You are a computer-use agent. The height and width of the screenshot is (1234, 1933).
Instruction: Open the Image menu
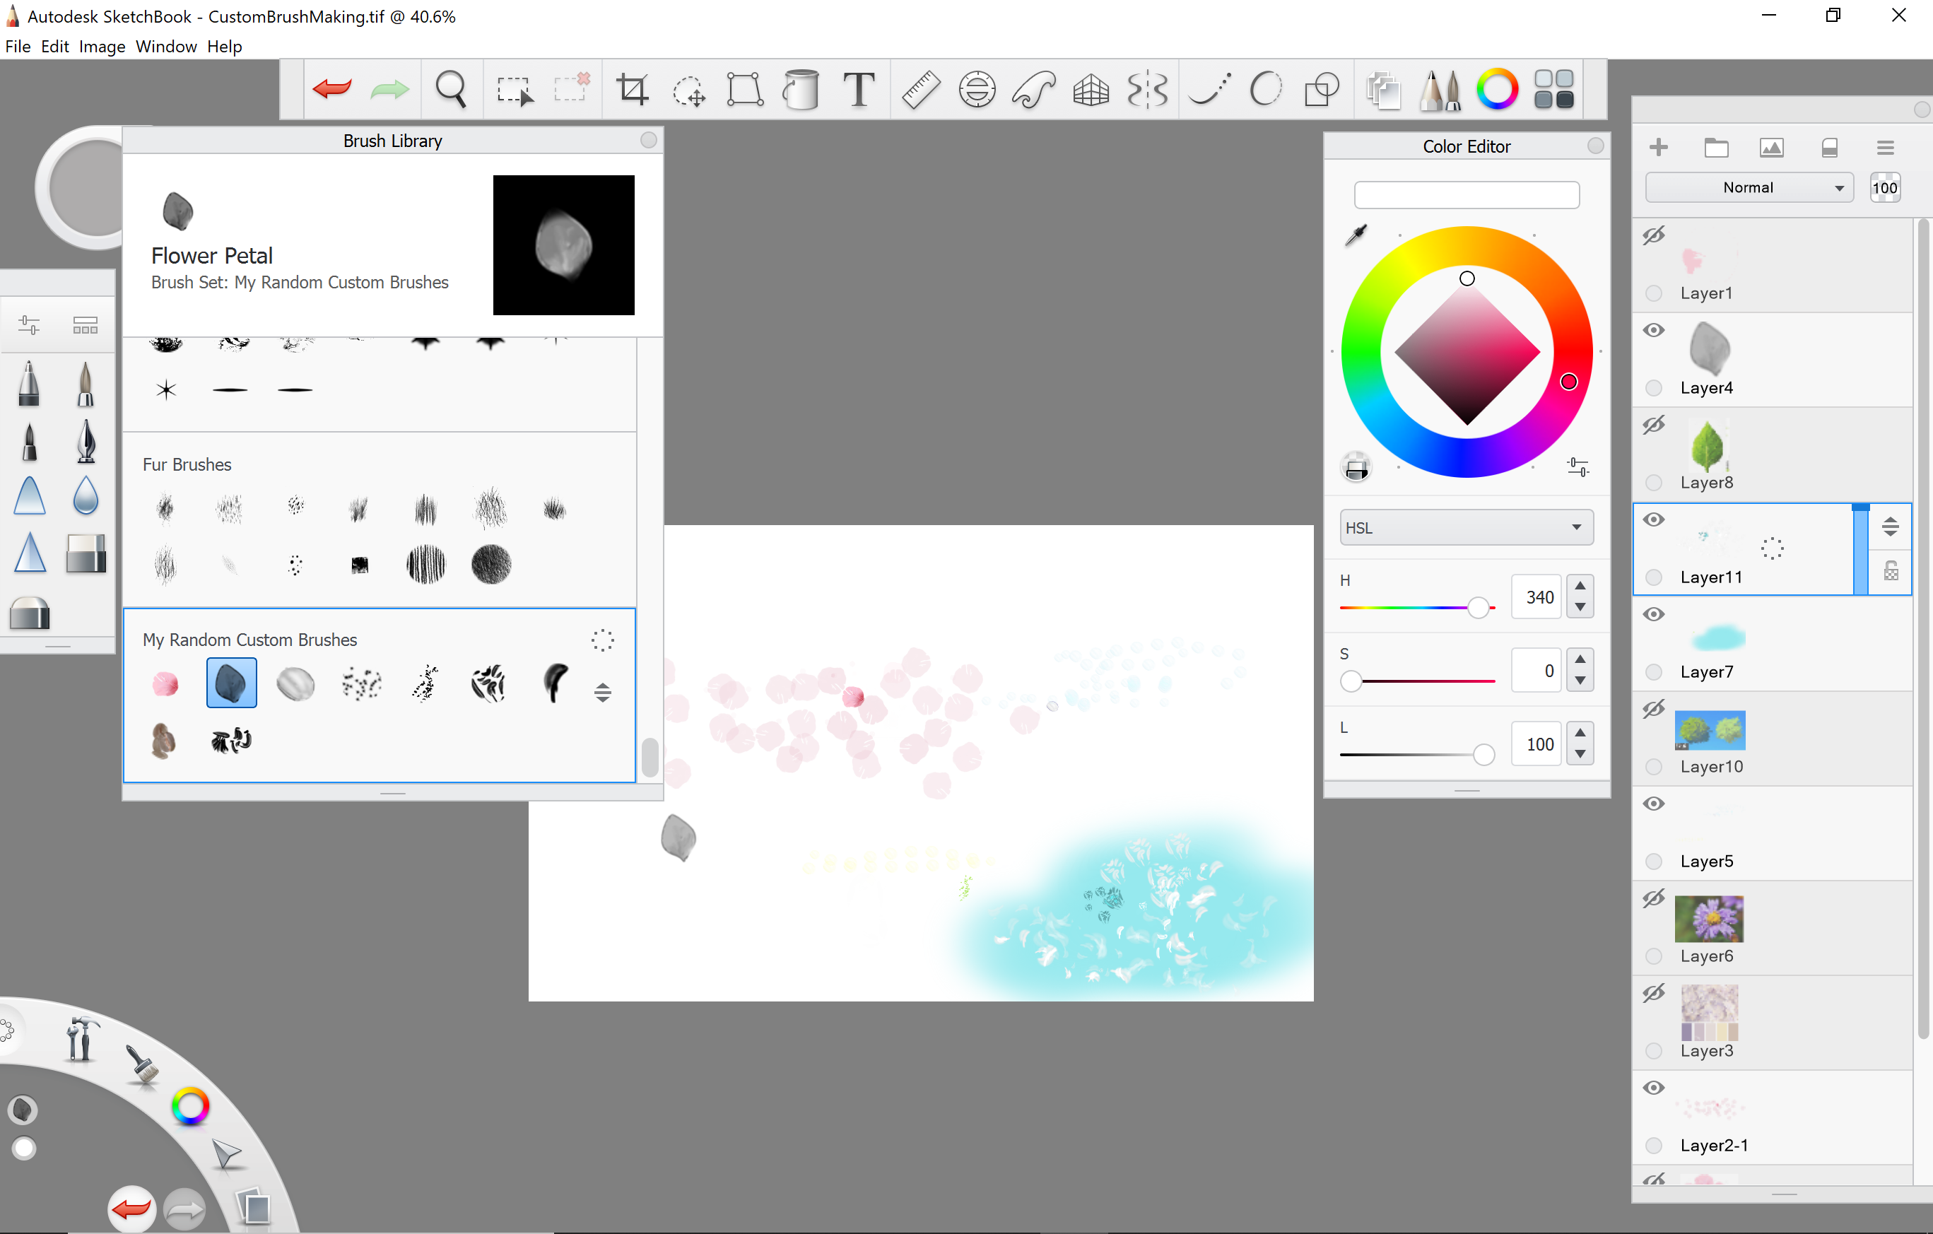pos(101,47)
